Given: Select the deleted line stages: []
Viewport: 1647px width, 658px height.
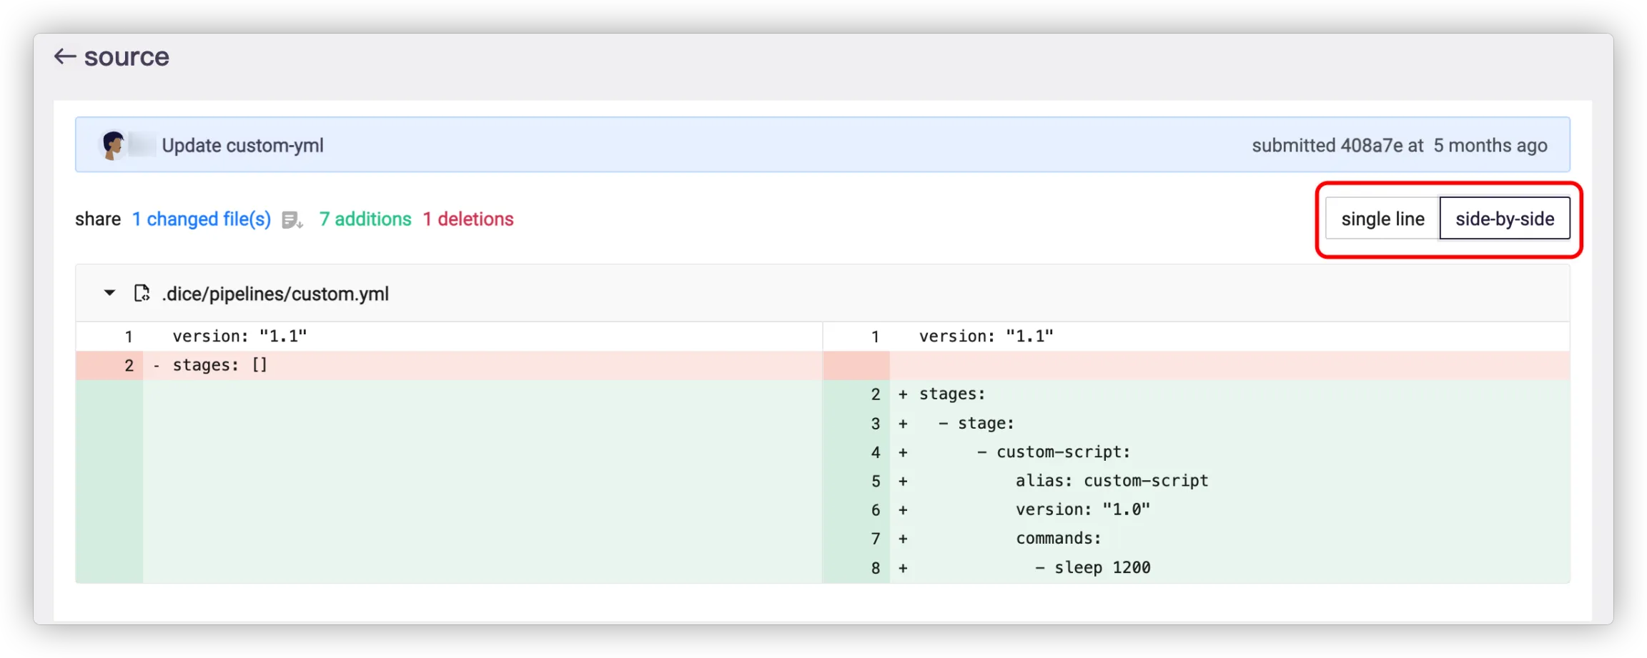Looking at the screenshot, I should 219,365.
